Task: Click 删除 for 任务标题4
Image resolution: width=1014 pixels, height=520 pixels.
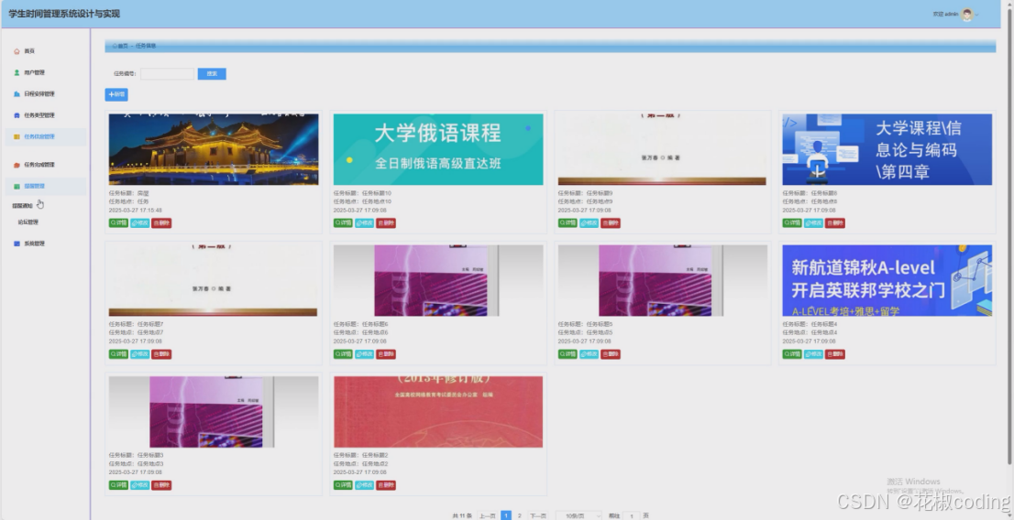Action: 834,354
